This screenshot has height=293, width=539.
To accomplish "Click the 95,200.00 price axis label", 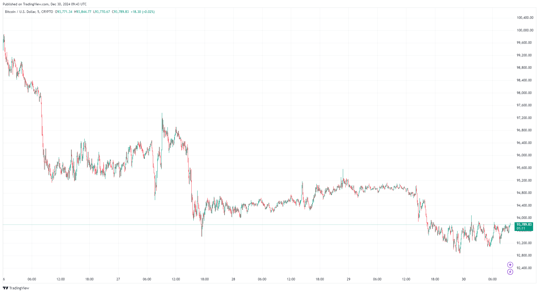I will pos(524,180).
